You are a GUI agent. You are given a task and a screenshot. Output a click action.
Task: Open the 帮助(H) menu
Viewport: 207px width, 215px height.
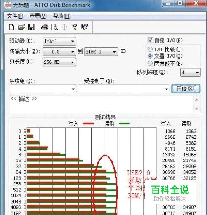[62, 16]
